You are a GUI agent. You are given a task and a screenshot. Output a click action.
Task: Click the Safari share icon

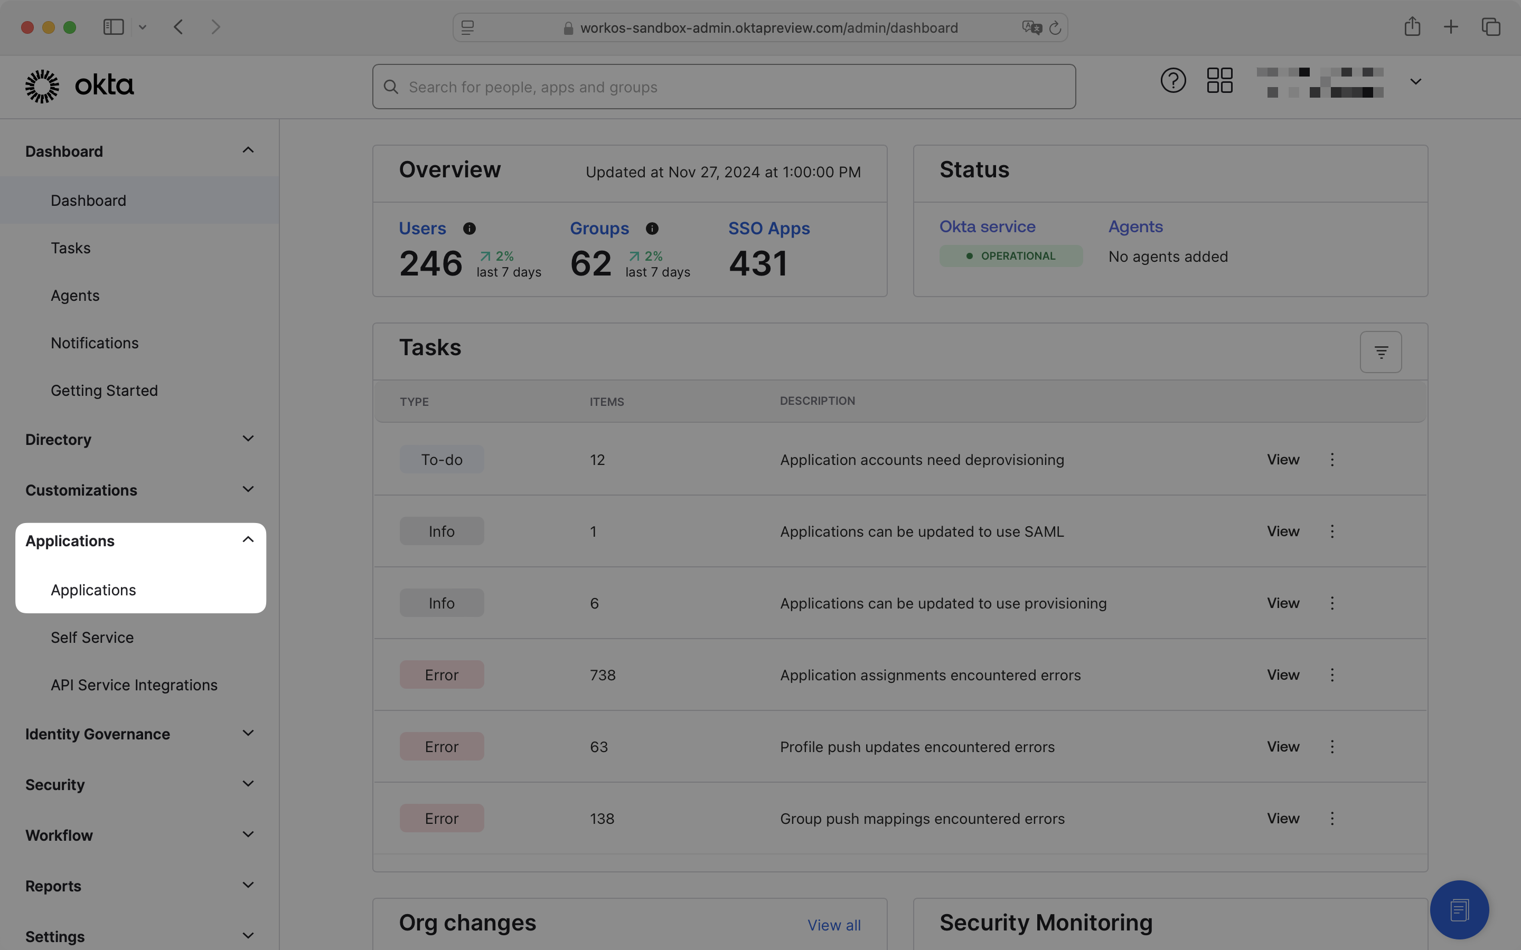tap(1412, 26)
